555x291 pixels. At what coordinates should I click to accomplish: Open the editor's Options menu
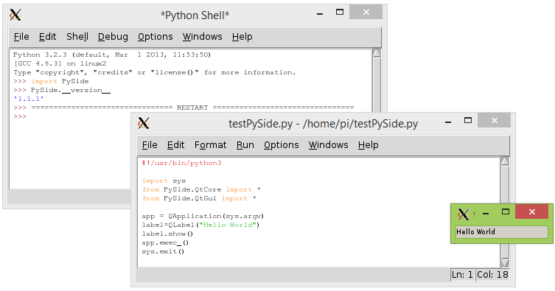point(281,145)
